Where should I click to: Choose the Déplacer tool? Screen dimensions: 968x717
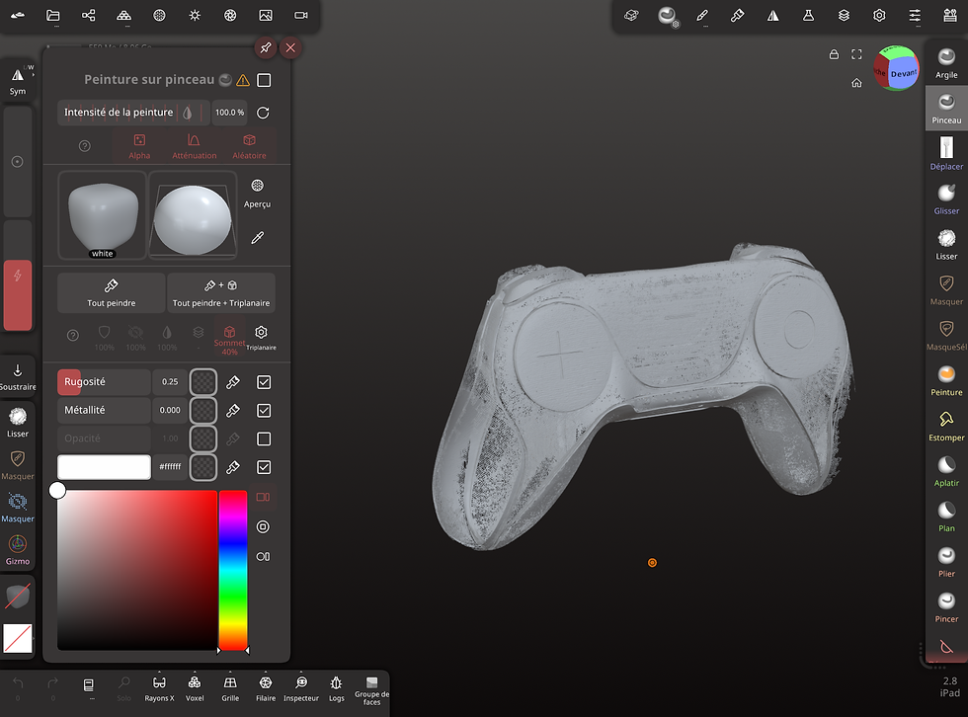click(946, 154)
